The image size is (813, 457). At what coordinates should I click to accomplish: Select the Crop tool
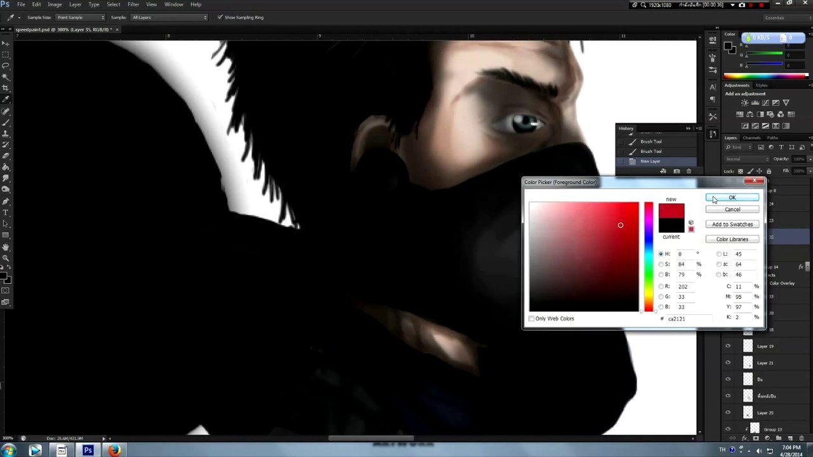coord(6,88)
